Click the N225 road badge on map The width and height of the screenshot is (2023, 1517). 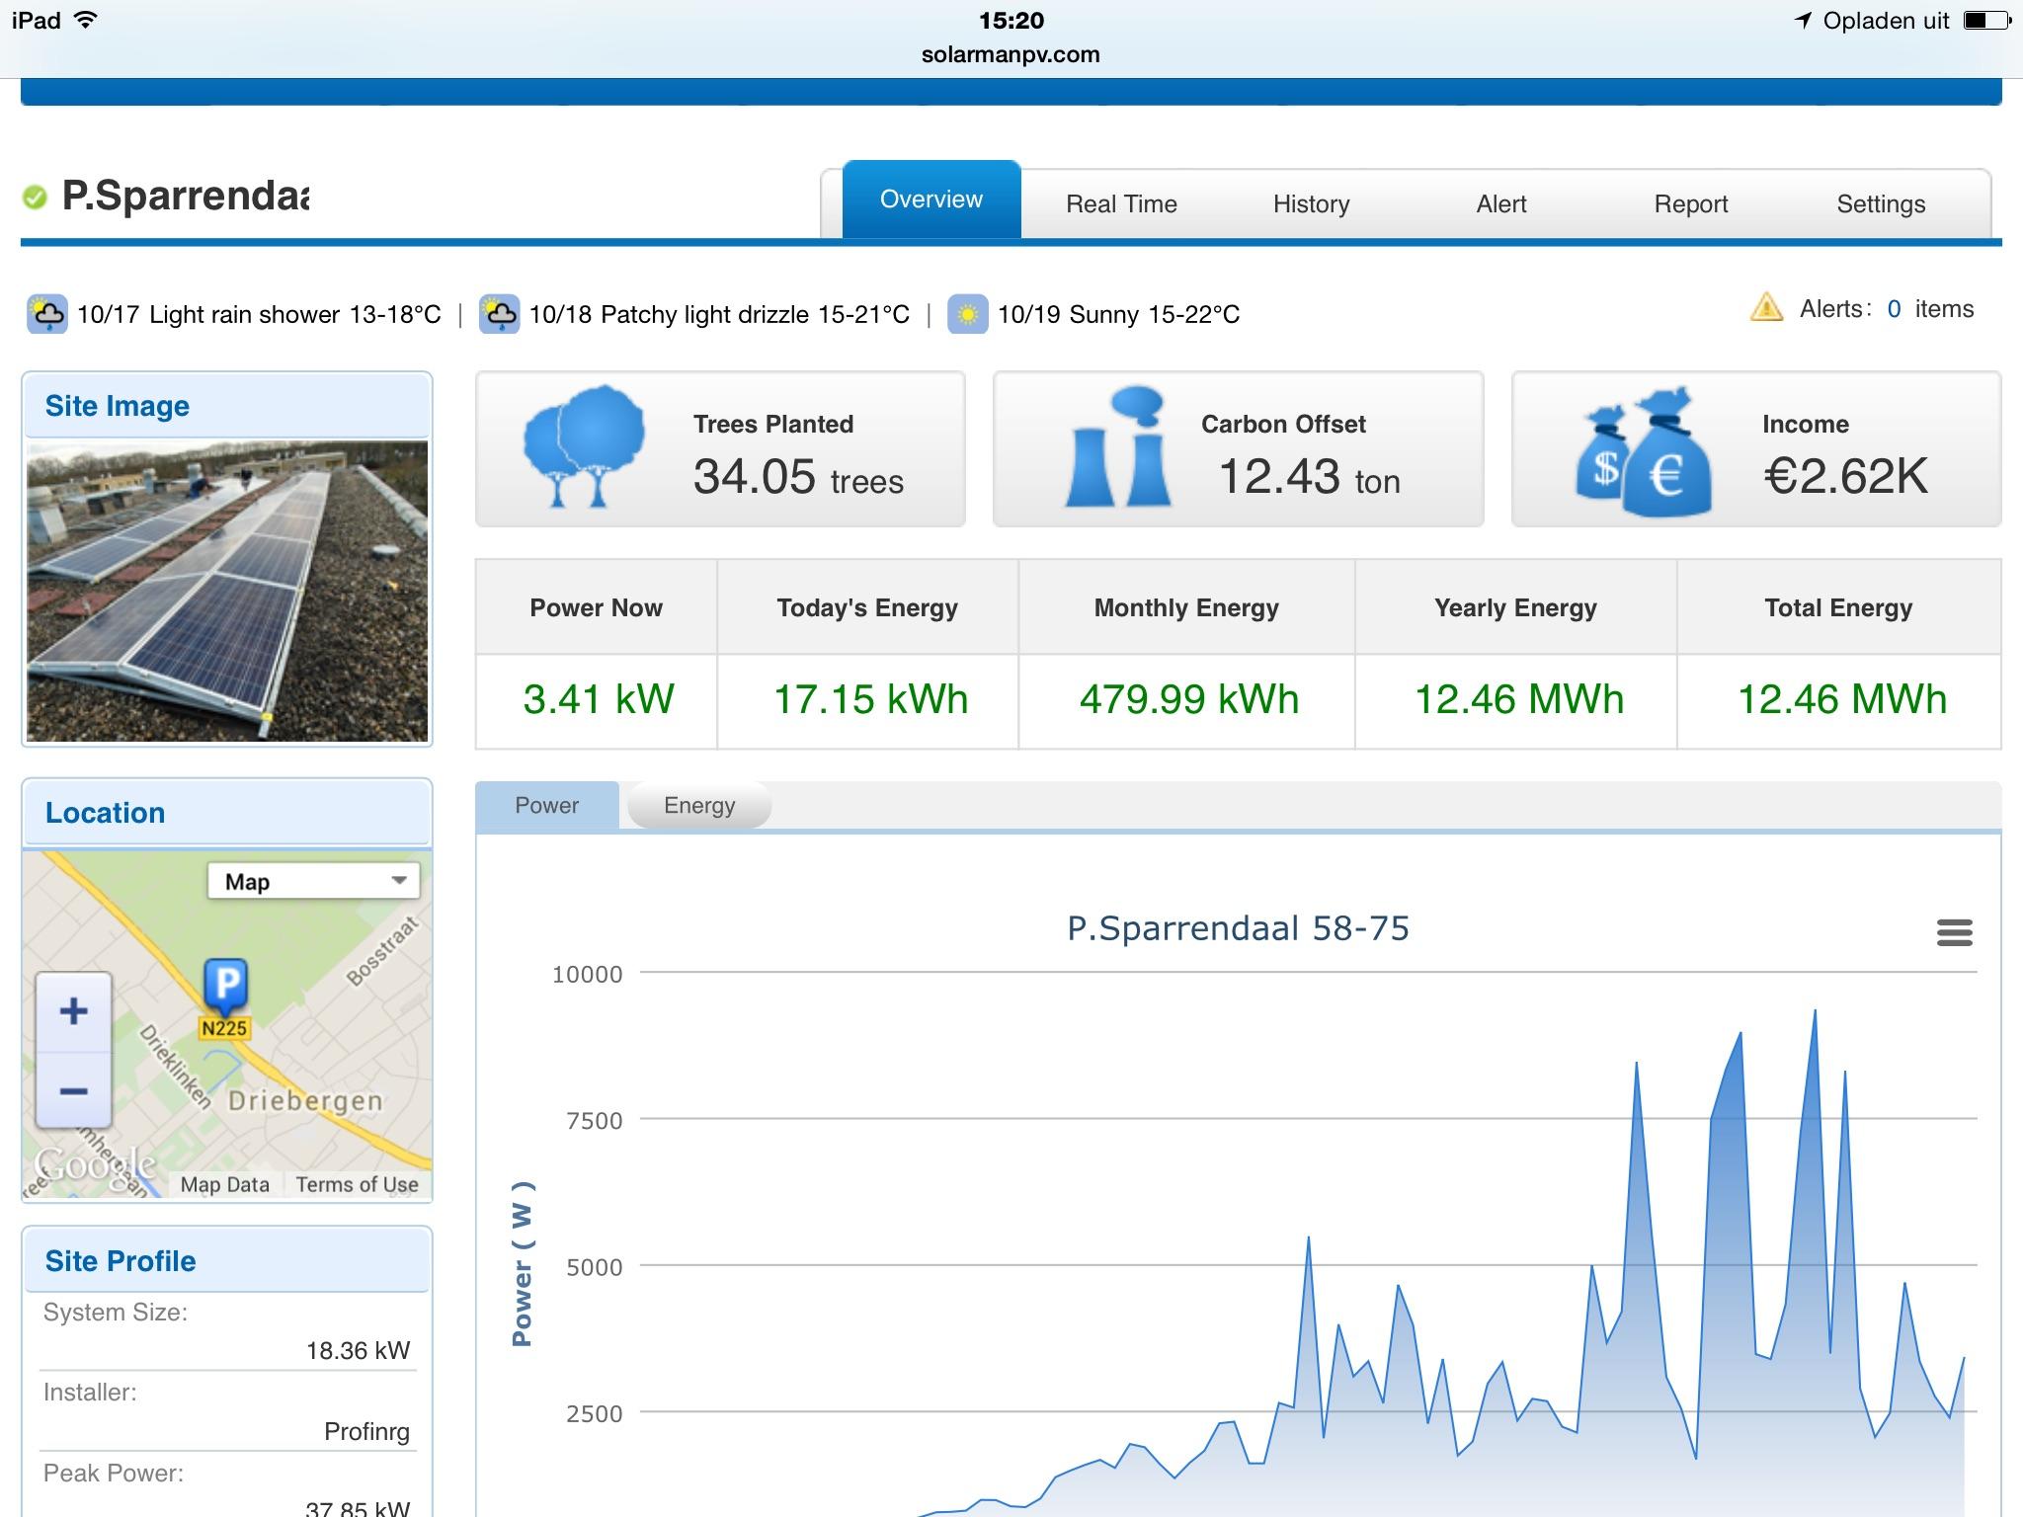click(224, 1028)
